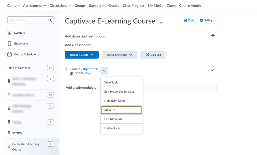Viewport: 257px width, 155px height.
Task: Toggle module visibility eye icon
Action: 213,35
